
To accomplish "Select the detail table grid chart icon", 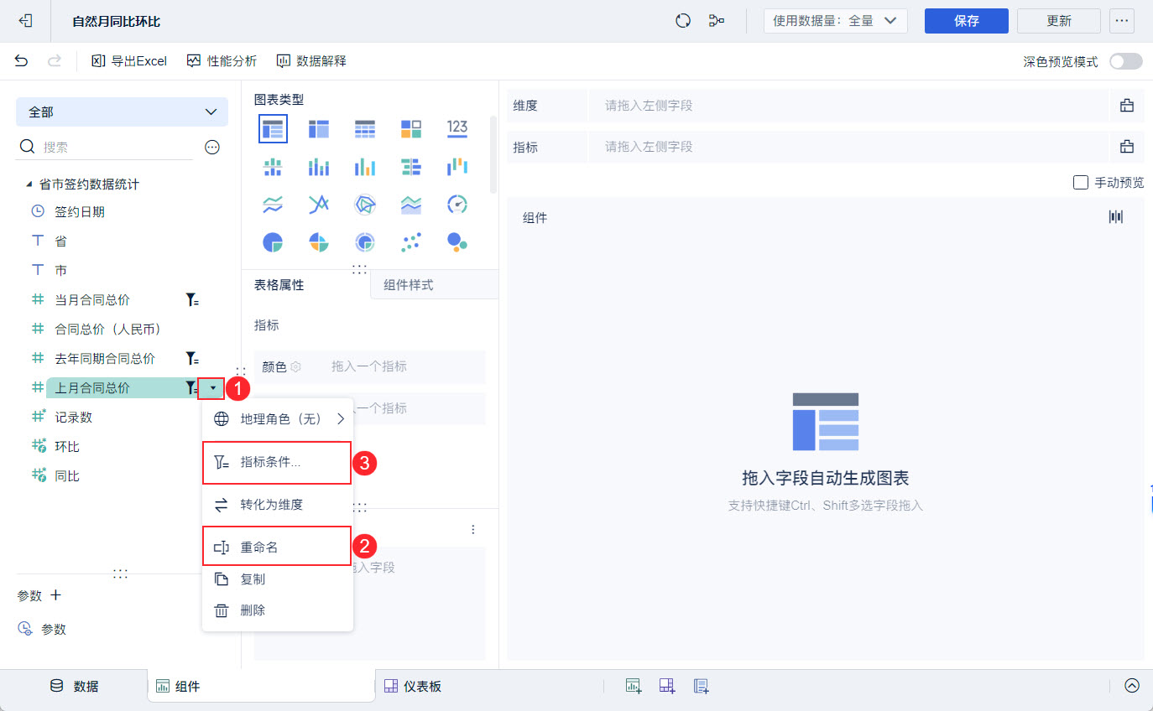I will pyautogui.click(x=365, y=128).
